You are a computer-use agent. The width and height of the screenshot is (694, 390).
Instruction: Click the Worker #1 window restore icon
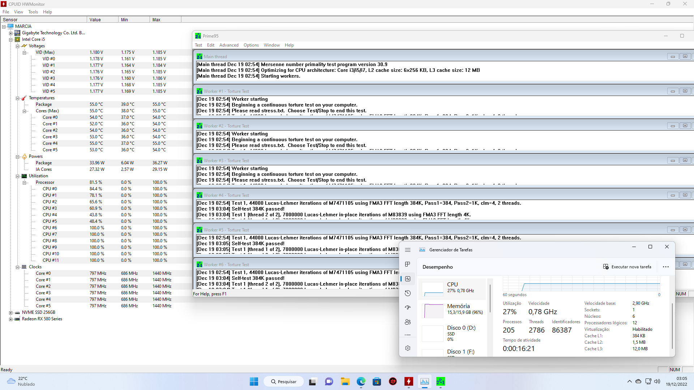685,91
